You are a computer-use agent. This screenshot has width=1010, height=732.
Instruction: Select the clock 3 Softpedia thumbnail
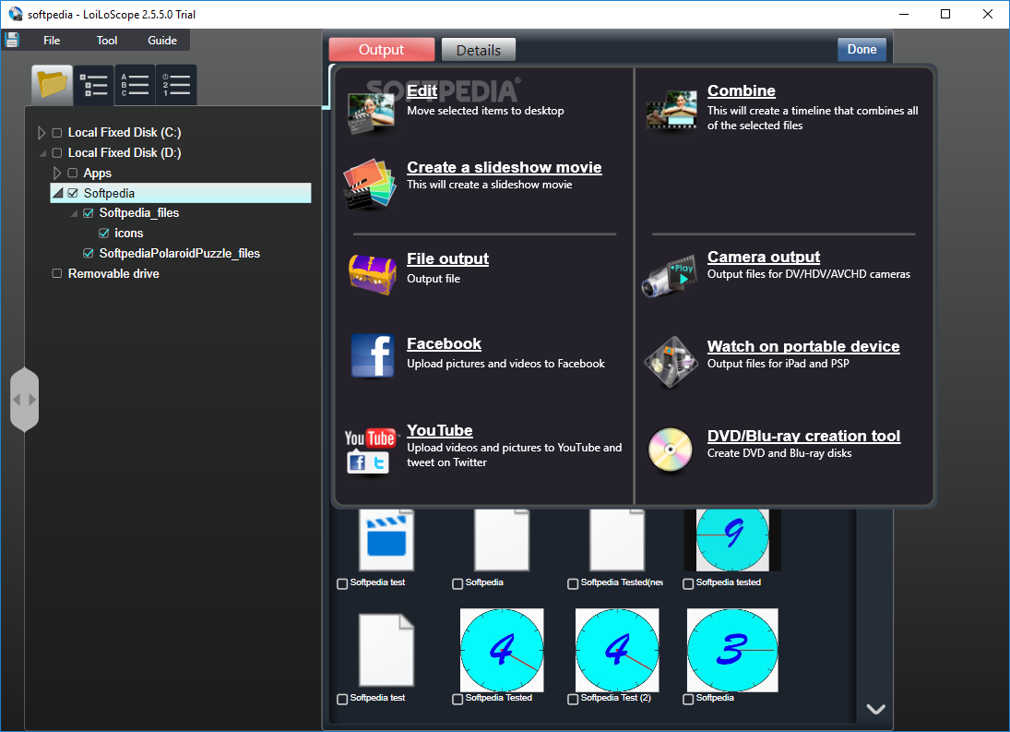(x=732, y=650)
